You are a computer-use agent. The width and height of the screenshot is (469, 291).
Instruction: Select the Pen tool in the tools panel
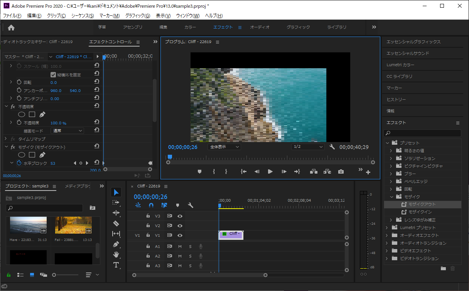pyautogui.click(x=116, y=244)
